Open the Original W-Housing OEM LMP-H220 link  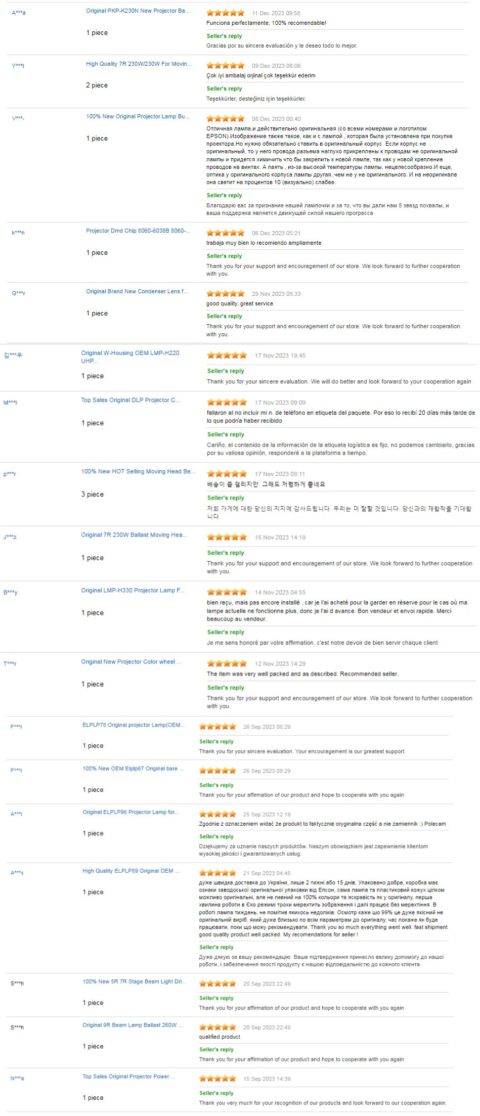(130, 357)
